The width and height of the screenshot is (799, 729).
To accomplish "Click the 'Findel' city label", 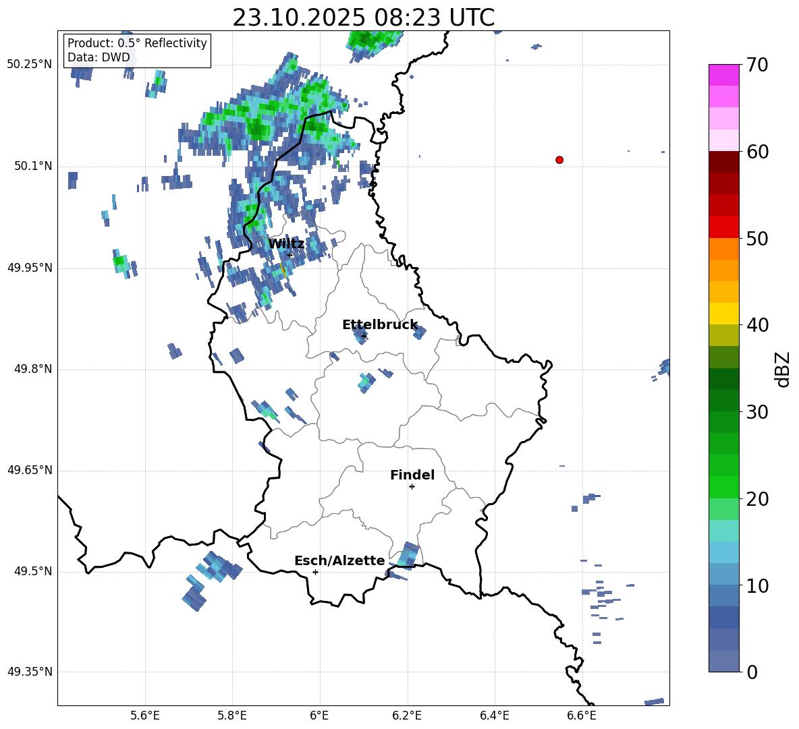I will coord(412,475).
